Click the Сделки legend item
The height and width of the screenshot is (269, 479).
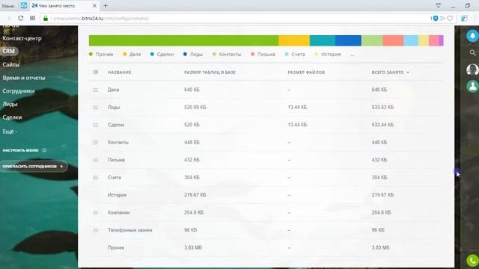pyautogui.click(x=162, y=55)
